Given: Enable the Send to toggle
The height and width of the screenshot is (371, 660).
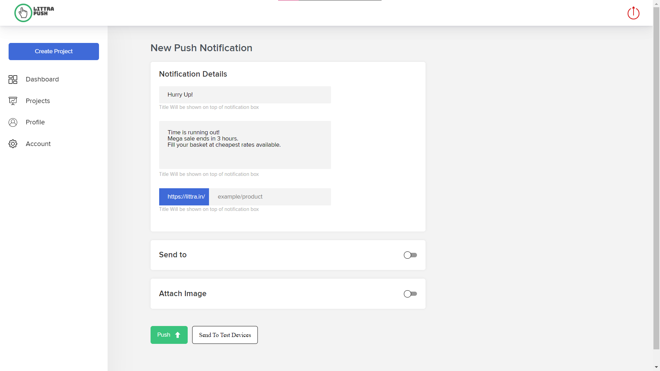Looking at the screenshot, I should (x=410, y=255).
